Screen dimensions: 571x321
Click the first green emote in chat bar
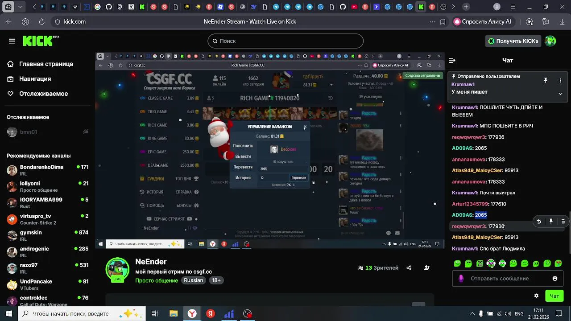pyautogui.click(x=457, y=263)
